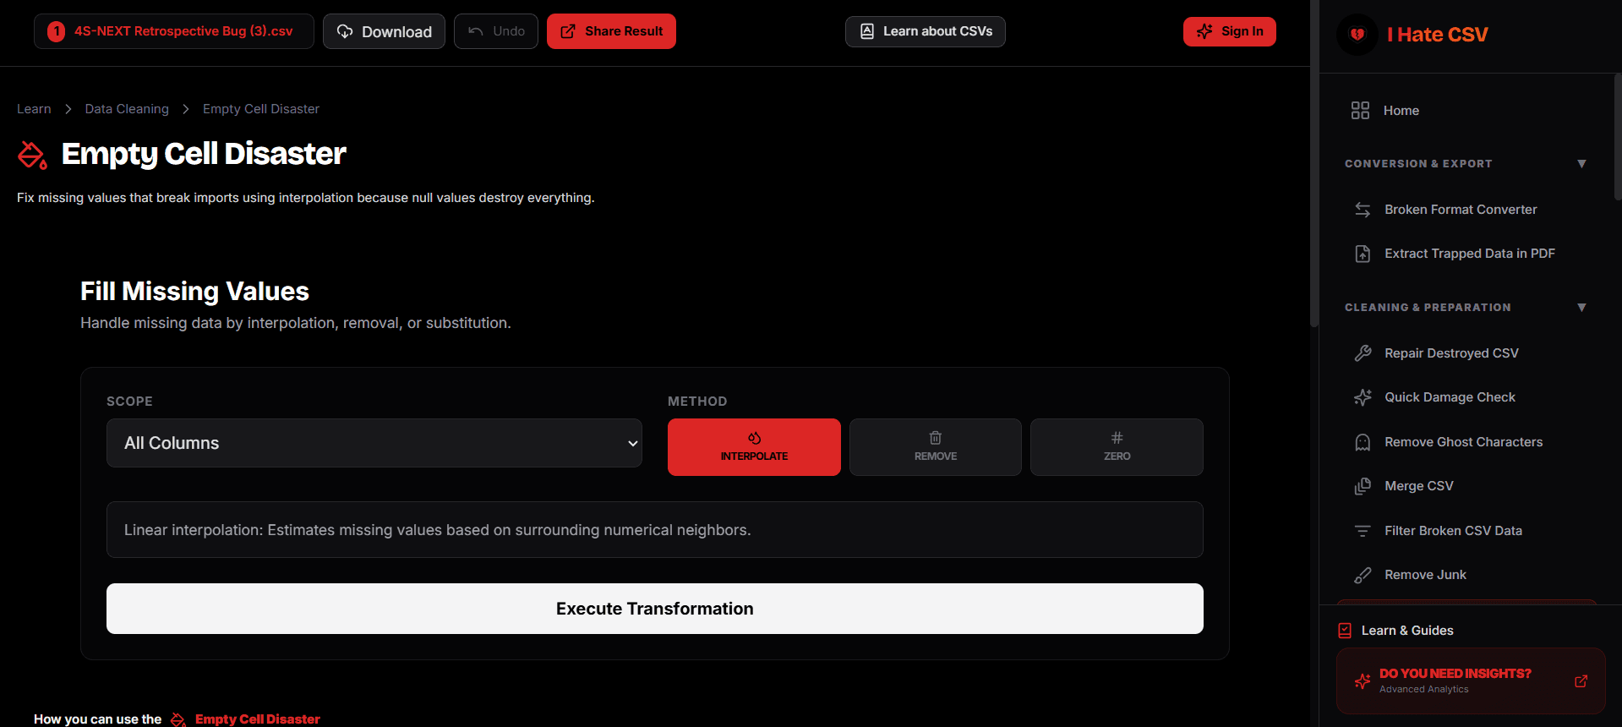Click the Fill Missing Values heading
Image resolution: width=1622 pixels, height=727 pixels.
(x=194, y=292)
